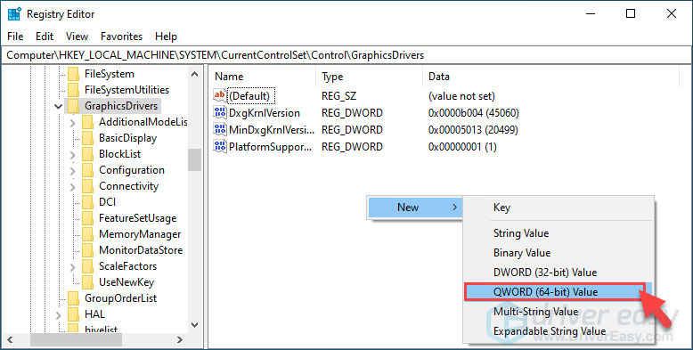The image size is (693, 350).
Task: Click the PlatformSupport DWORD value icon
Action: click(x=220, y=146)
